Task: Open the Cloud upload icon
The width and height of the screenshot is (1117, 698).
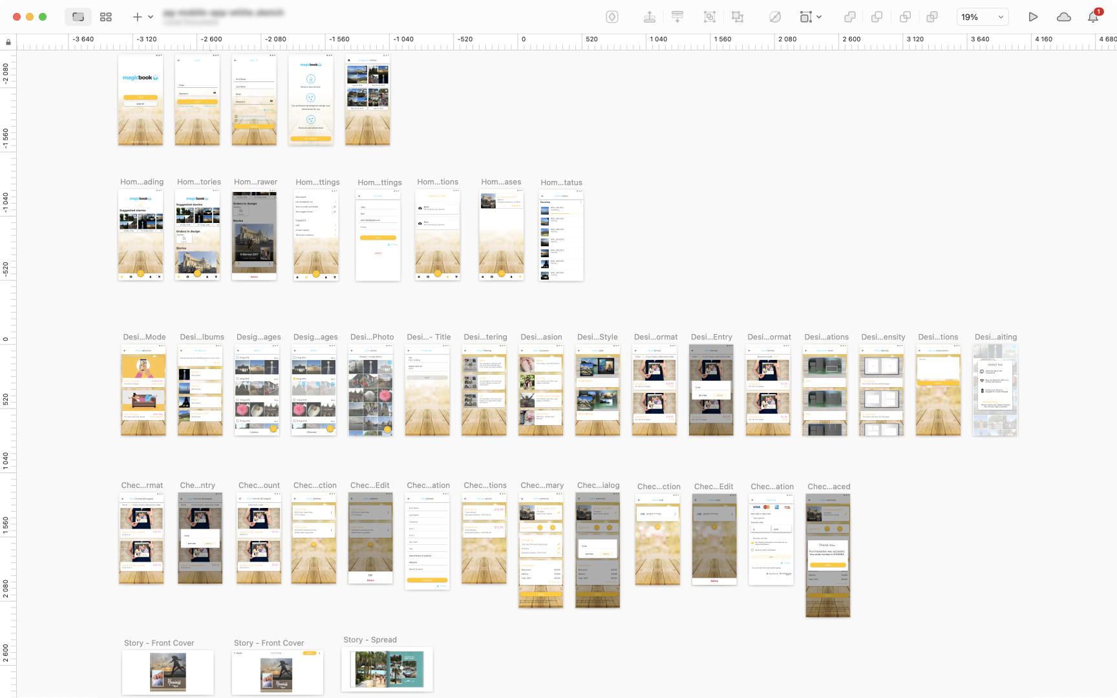Action: (1064, 17)
